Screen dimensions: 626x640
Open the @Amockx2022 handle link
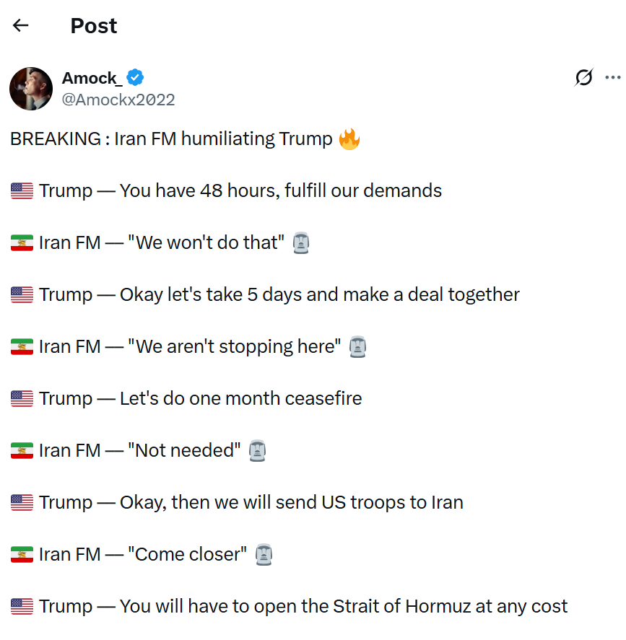click(x=118, y=100)
